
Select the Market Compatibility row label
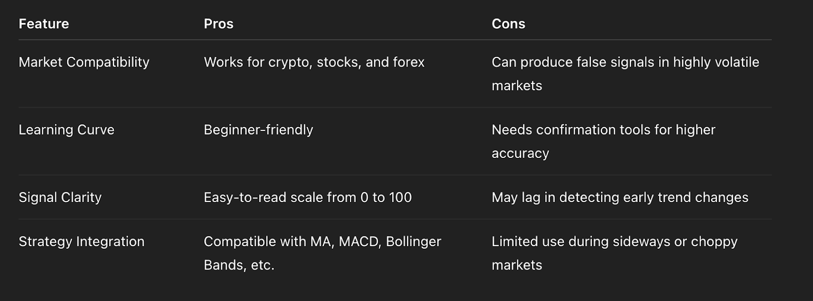point(84,62)
